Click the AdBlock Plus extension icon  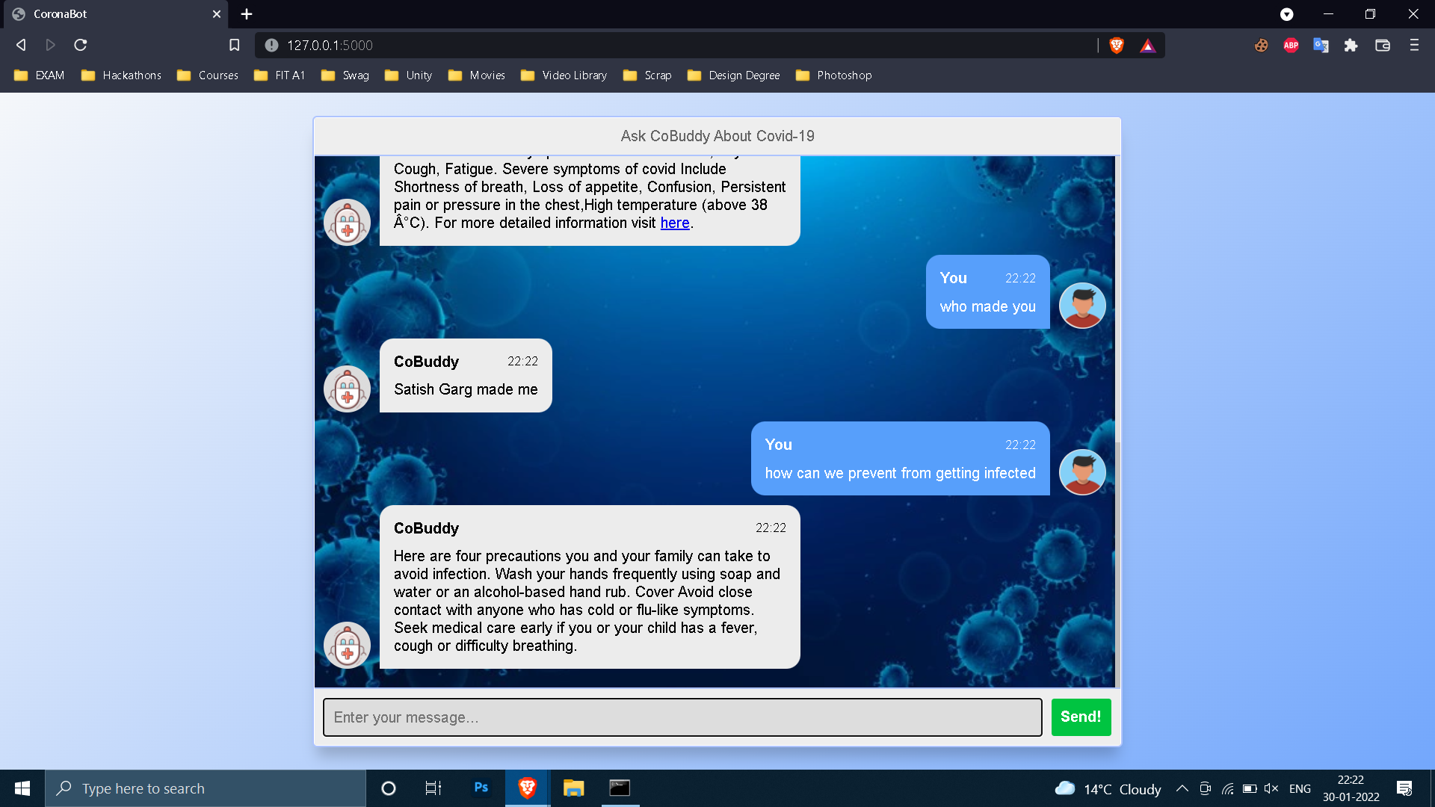click(x=1291, y=46)
